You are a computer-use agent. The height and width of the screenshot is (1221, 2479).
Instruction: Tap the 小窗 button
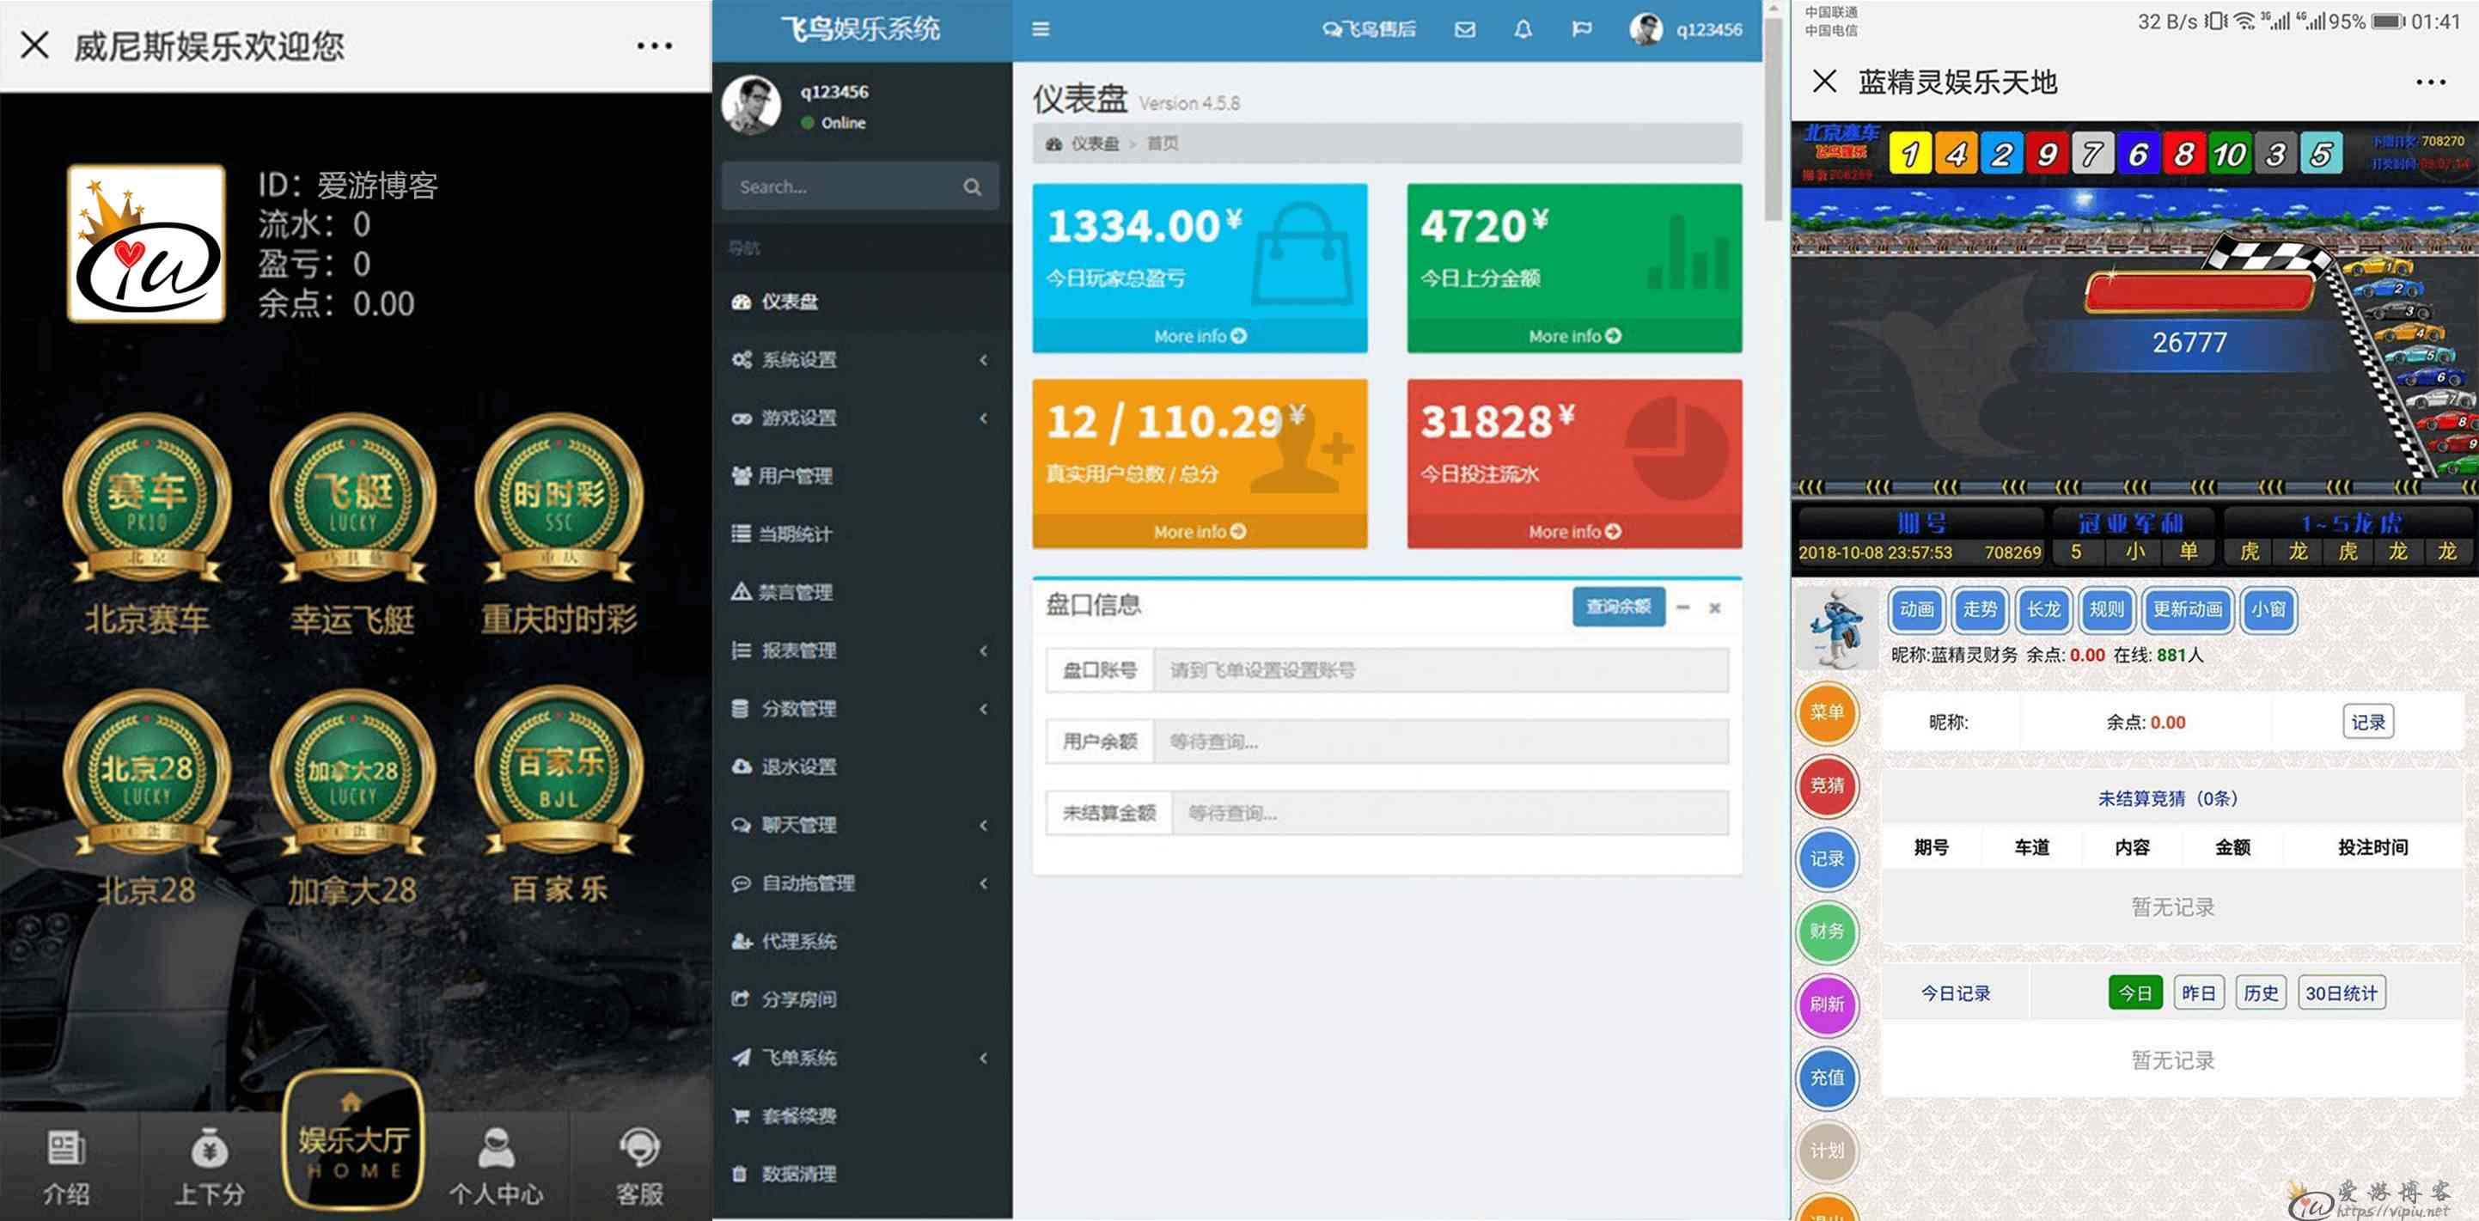(2268, 609)
